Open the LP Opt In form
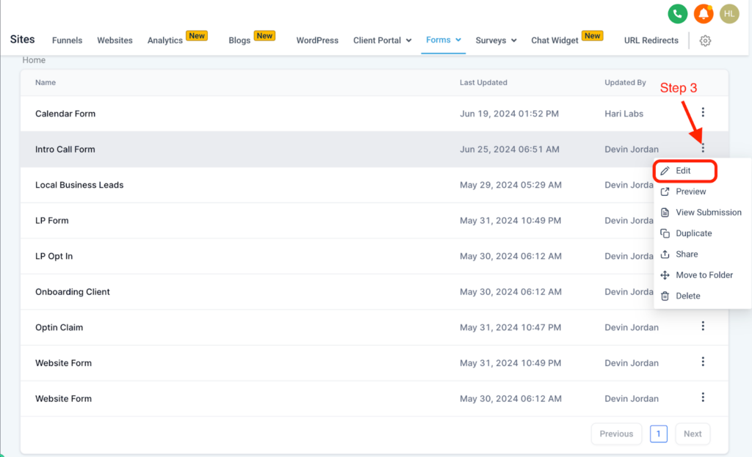Viewport: 752px width, 457px height. (x=54, y=256)
